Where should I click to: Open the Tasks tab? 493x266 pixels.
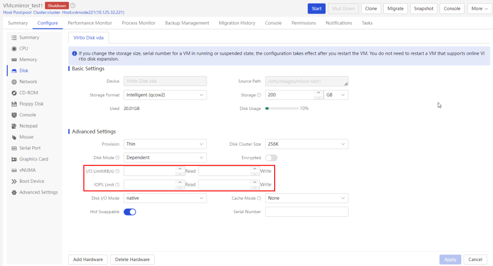tap(367, 23)
